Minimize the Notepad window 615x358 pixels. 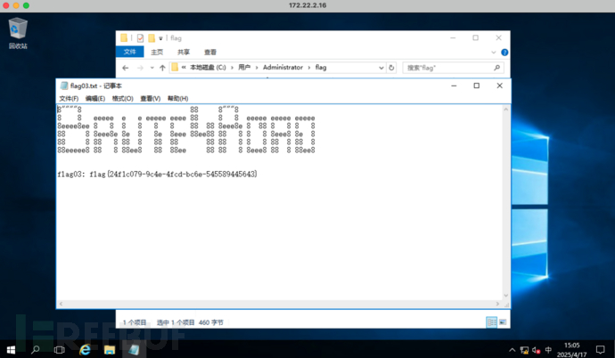point(454,85)
